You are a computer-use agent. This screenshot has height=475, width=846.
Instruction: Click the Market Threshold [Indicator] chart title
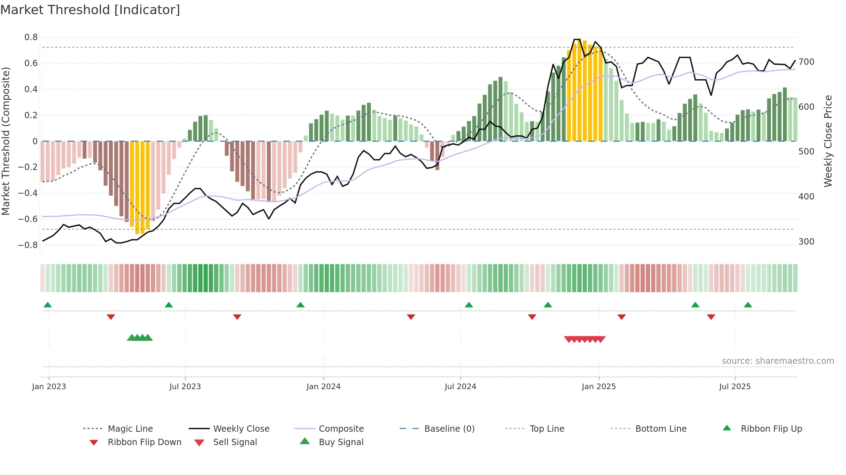coord(90,10)
